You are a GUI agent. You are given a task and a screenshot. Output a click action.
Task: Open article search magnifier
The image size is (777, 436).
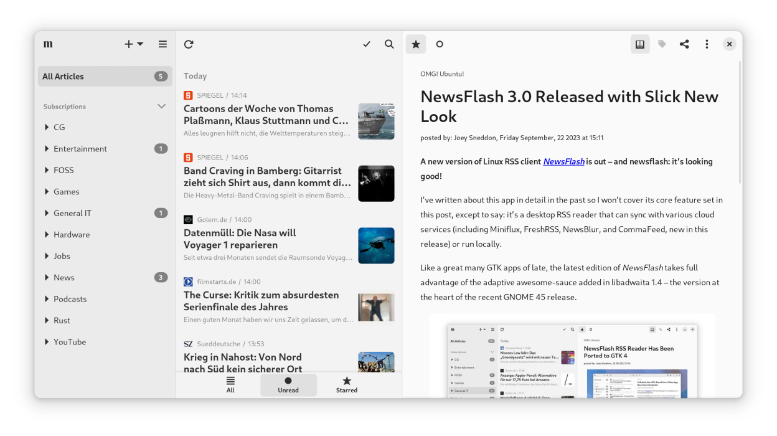point(389,44)
